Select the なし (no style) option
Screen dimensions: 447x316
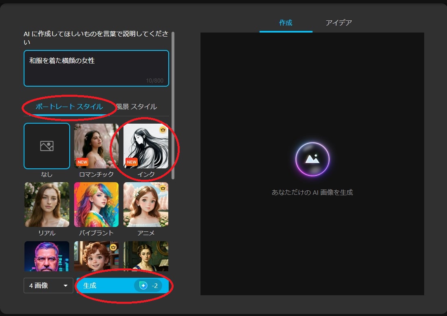(47, 146)
